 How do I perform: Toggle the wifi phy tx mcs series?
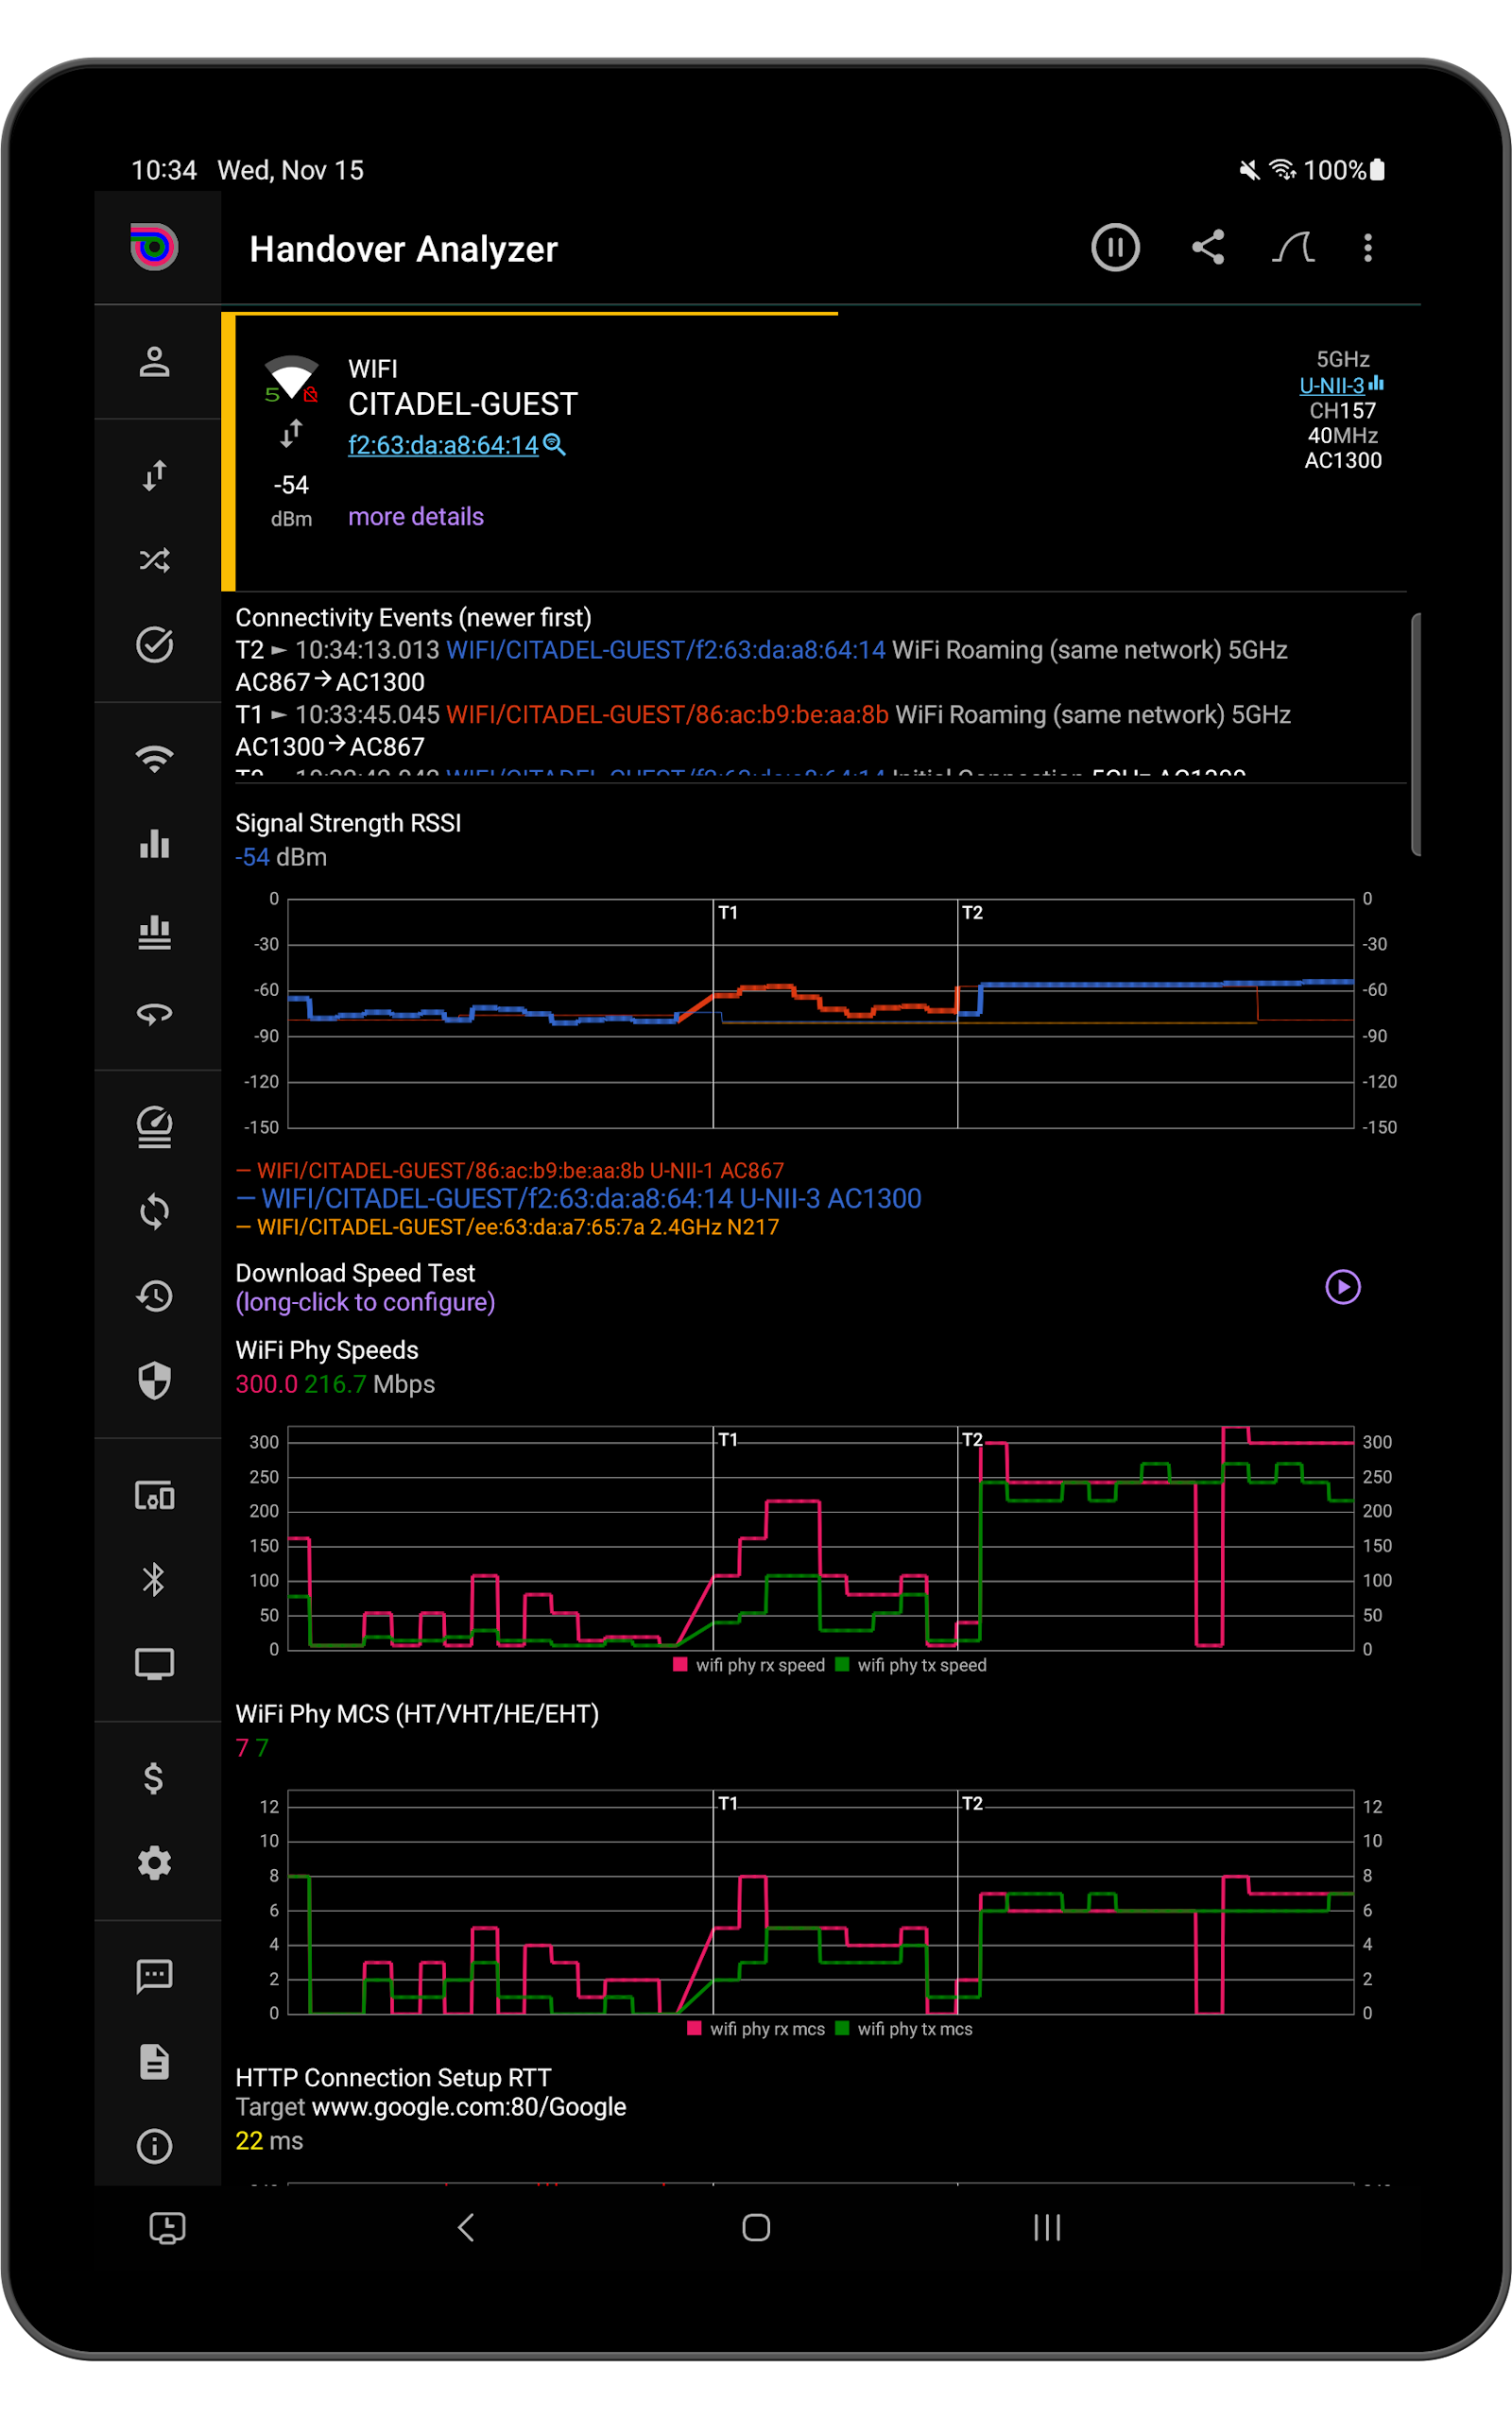905,2028
